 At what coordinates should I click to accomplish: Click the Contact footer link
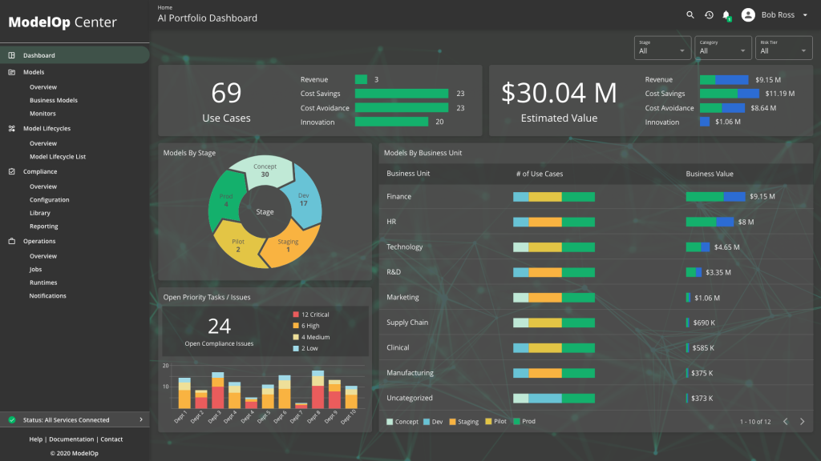tap(111, 439)
